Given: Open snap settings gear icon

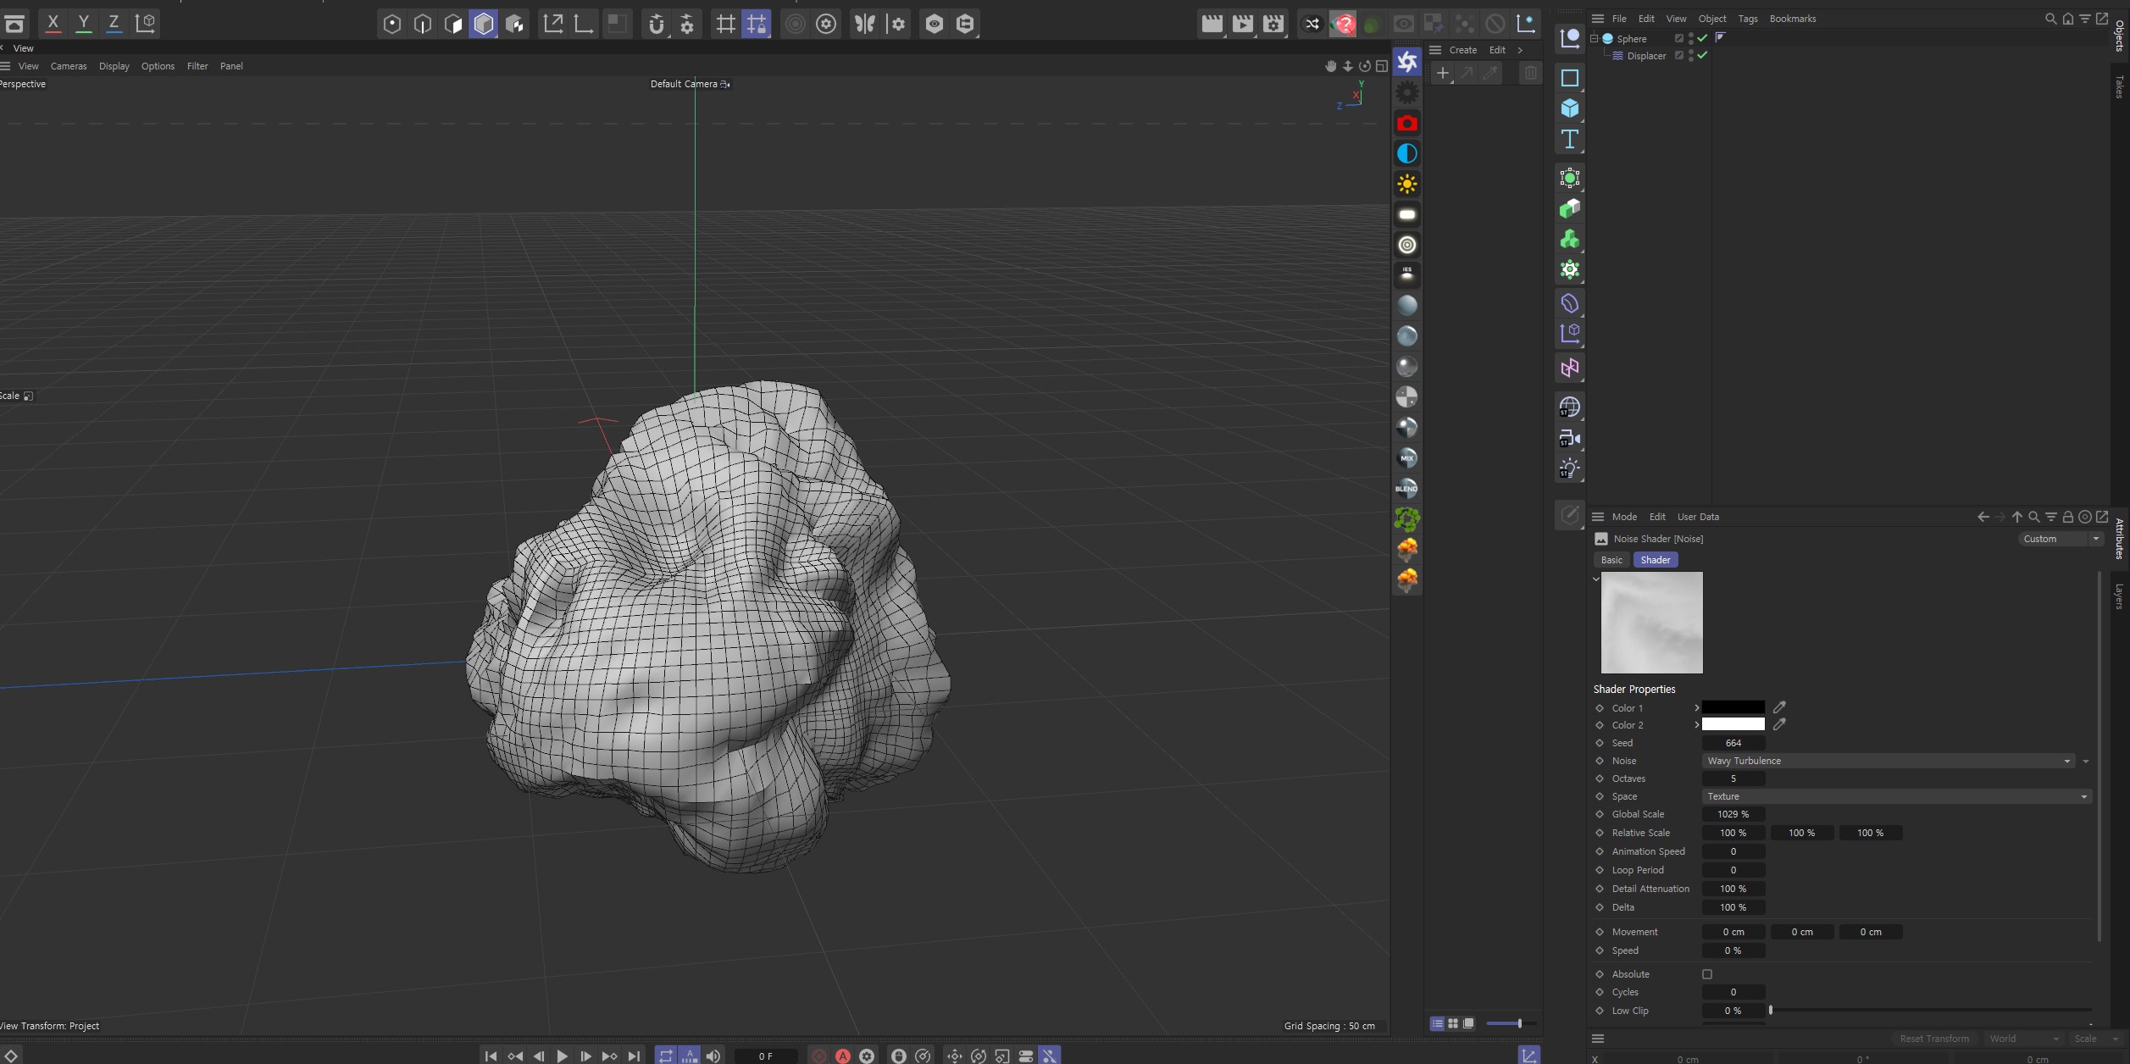Looking at the screenshot, I should [687, 24].
